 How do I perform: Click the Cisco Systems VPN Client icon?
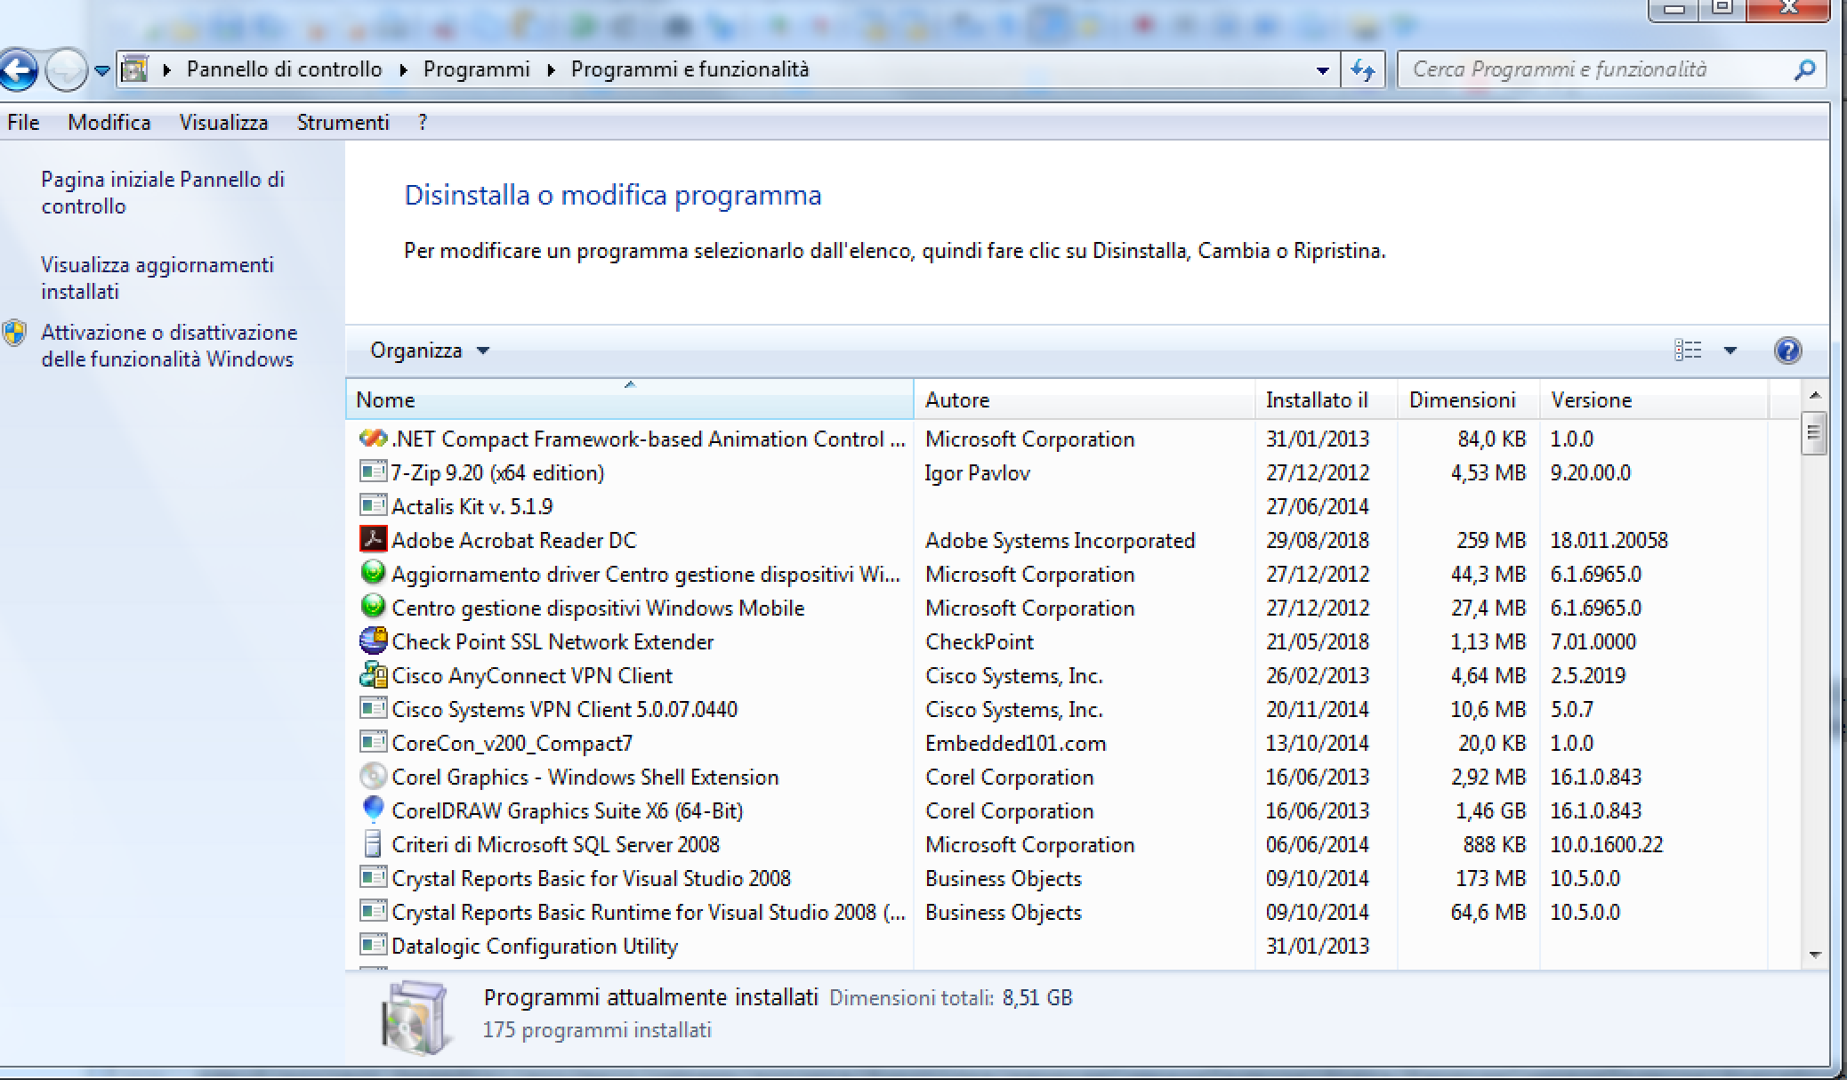(373, 708)
